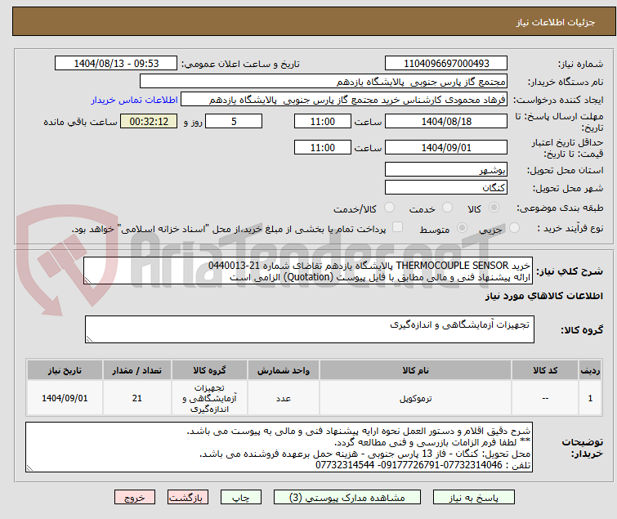Image resolution: width=617 pixels, height=519 pixels.
Task: Select the کالا radio button
Action: tap(494, 208)
